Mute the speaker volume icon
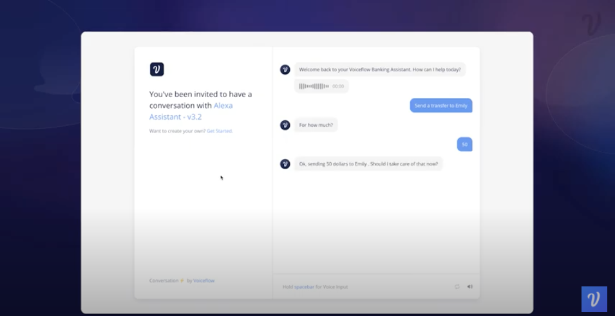The width and height of the screenshot is (615, 316). coord(469,286)
